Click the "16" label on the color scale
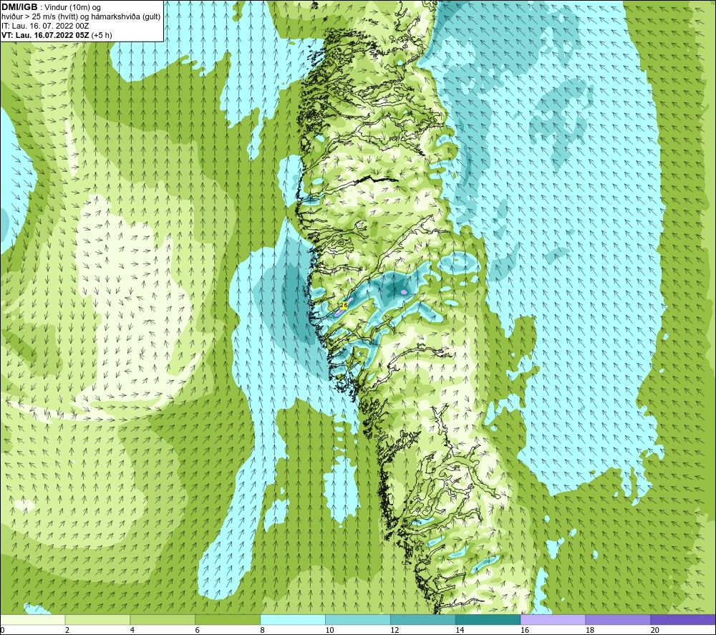Viewport: 716px width, 635px height. click(525, 630)
